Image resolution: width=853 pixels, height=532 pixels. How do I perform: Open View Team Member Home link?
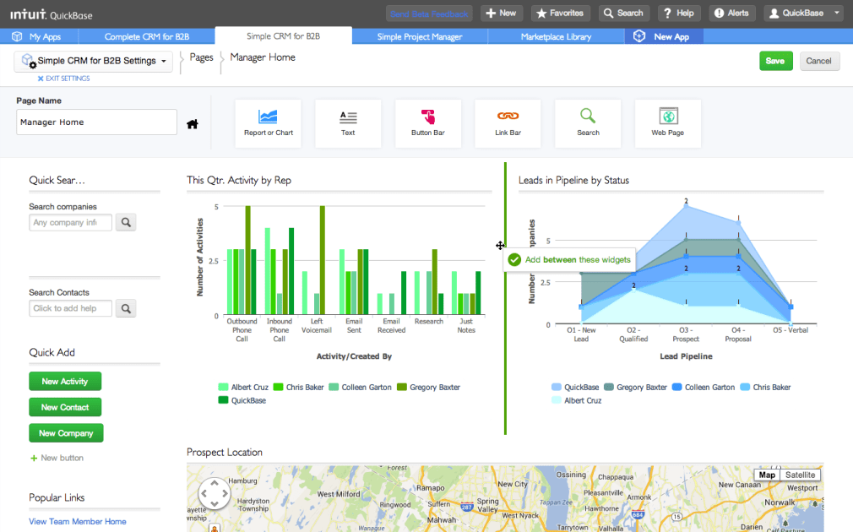tap(77, 521)
